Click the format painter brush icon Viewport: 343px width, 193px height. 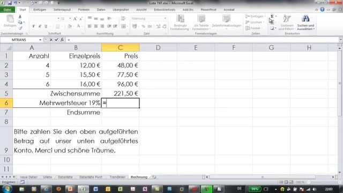click(x=20, y=28)
